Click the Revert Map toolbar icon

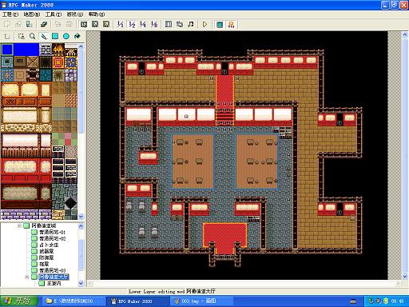pos(69,25)
